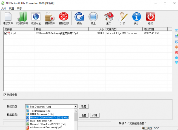Click the 路径 column header
This screenshot has width=178, height=130.
point(62,29)
